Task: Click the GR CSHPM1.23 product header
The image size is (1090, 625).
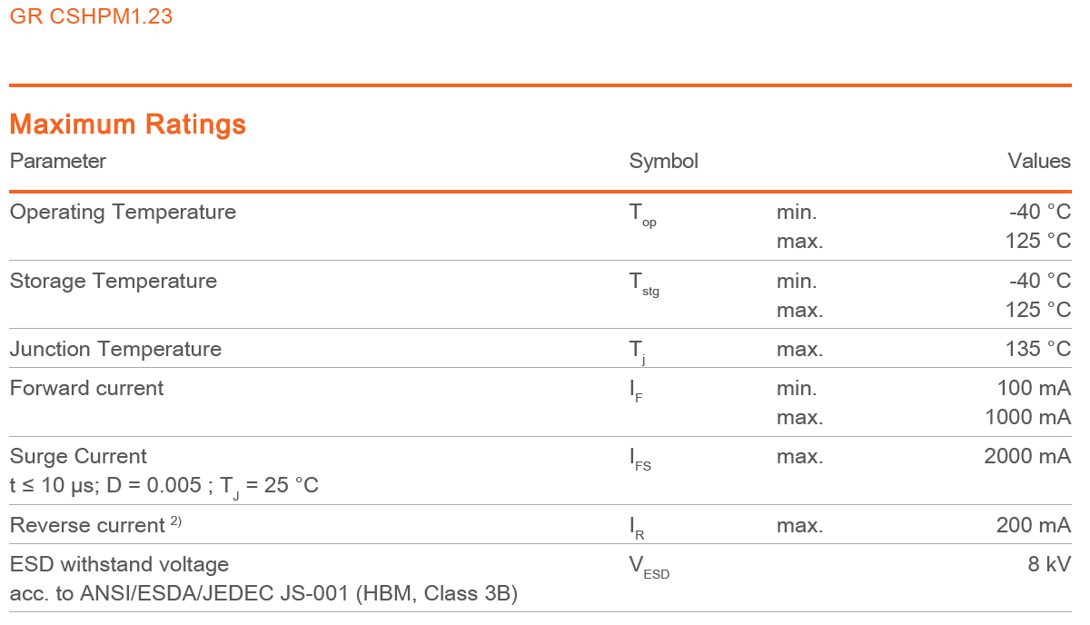Action: point(91,16)
